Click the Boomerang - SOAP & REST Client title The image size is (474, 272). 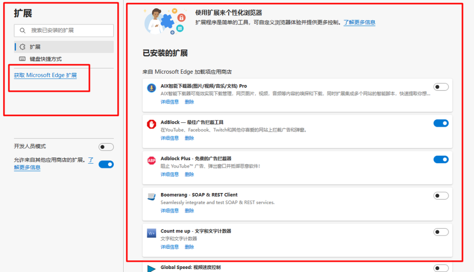(x=199, y=195)
